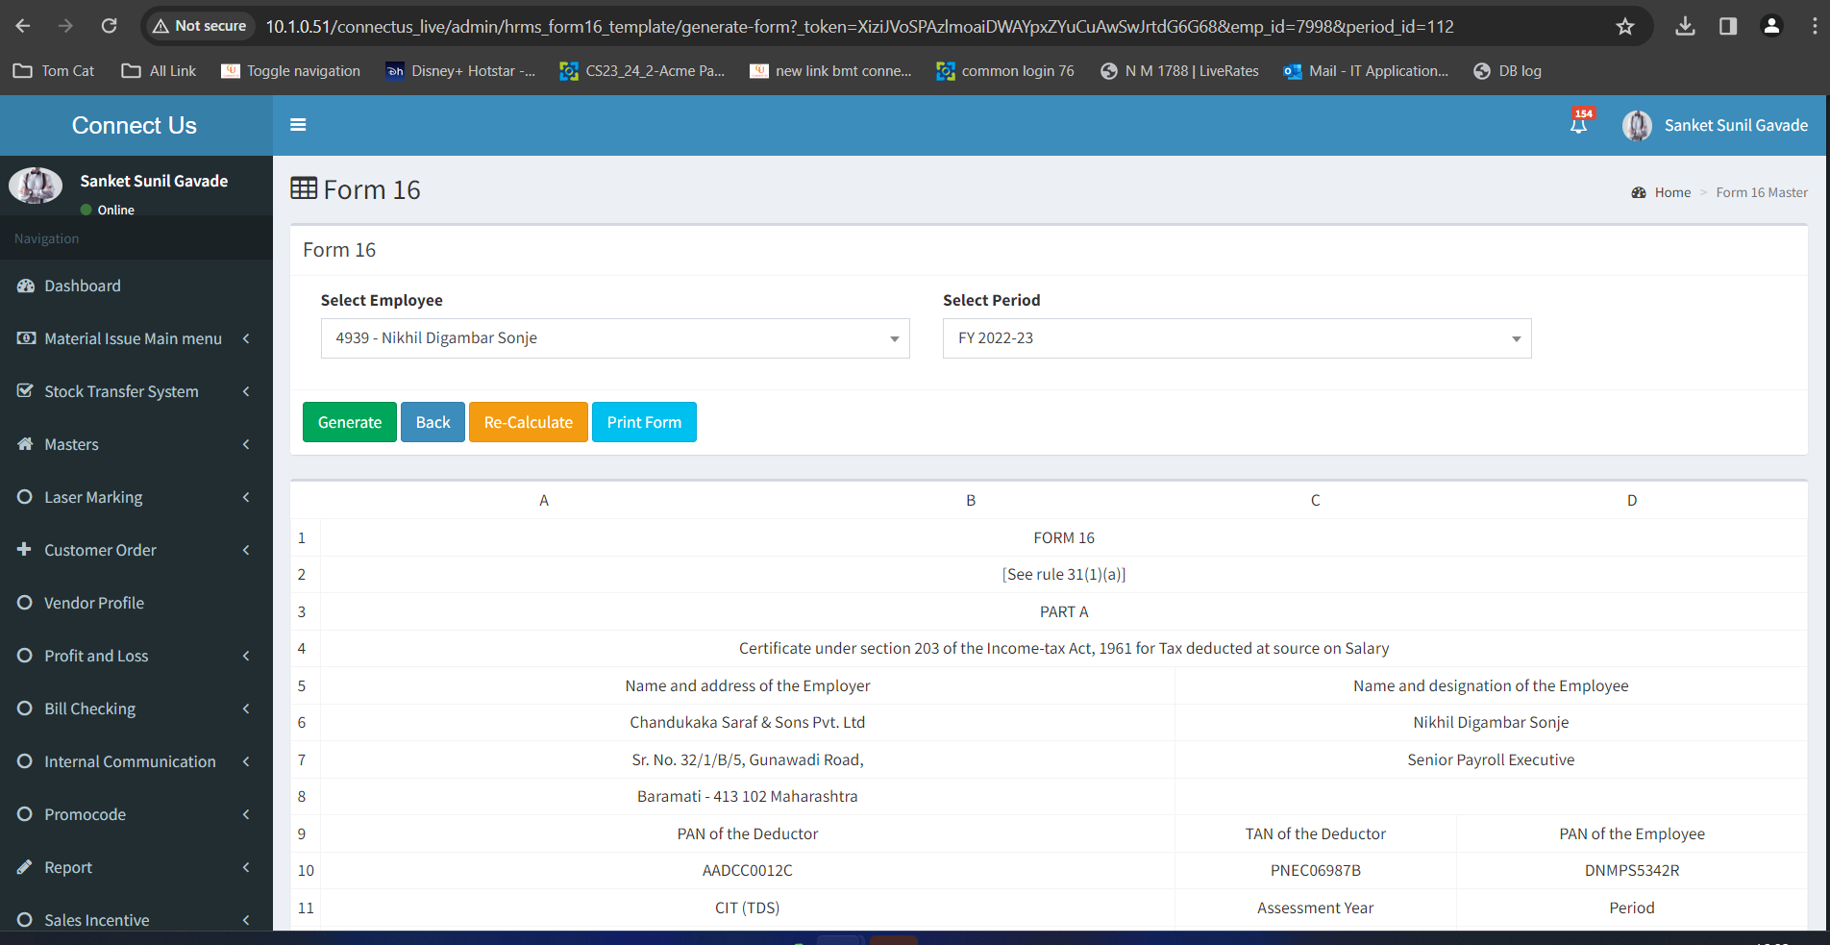Screen dimensions: 1830x945
Task: Expand the Customer Order submenu chevron
Action: click(x=247, y=550)
